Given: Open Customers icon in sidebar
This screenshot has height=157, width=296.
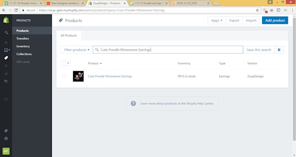Looking at the screenshot, I should (x=6, y=65).
